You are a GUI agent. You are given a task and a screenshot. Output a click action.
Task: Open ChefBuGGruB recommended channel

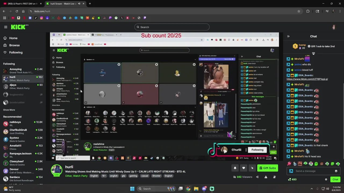click(x=23, y=131)
